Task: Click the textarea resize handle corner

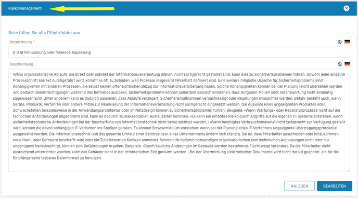Action: [x=349, y=170]
